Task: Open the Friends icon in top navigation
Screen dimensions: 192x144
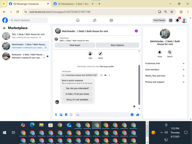Action: coord(94,20)
